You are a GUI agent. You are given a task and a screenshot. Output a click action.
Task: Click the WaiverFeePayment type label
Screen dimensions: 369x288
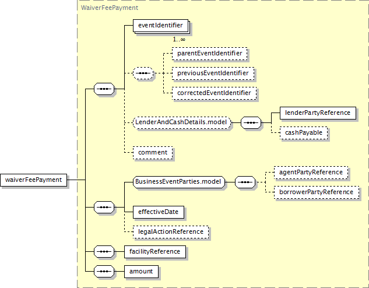[x=105, y=8]
